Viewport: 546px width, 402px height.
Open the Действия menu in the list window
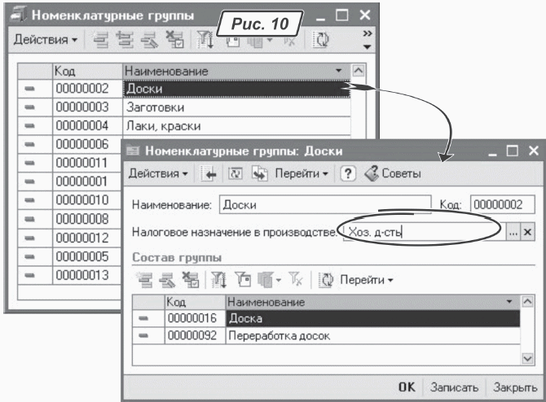(x=45, y=38)
